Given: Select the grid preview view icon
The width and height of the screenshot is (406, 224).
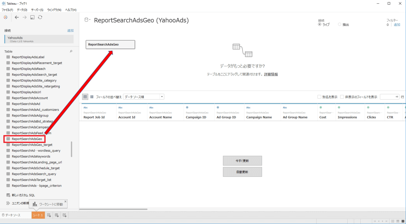Looking at the screenshot, I should click(x=85, y=97).
